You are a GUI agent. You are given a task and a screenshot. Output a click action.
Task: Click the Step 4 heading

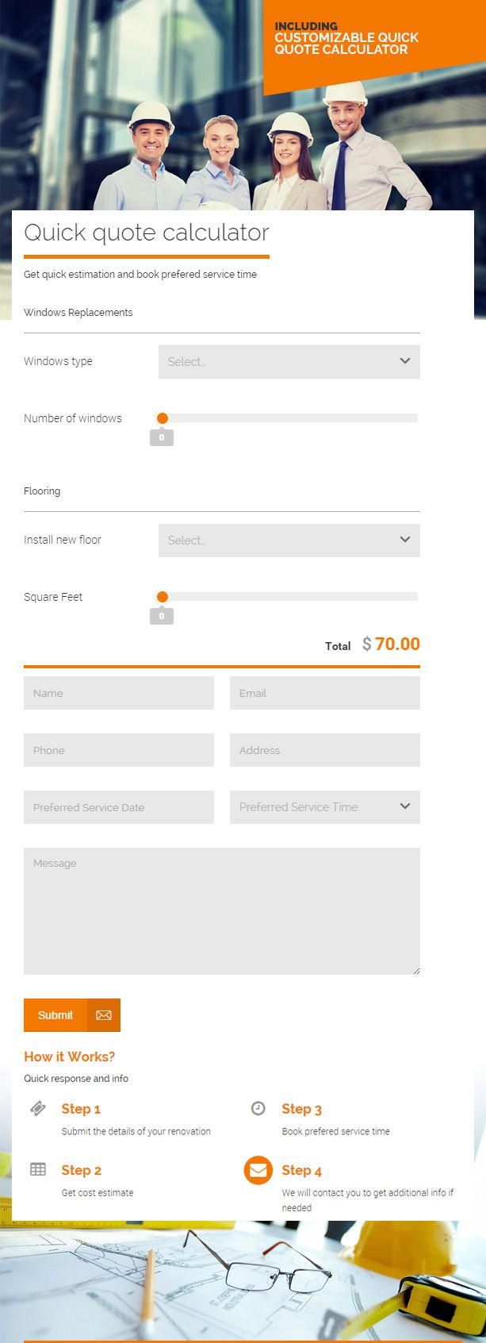pyautogui.click(x=301, y=1171)
